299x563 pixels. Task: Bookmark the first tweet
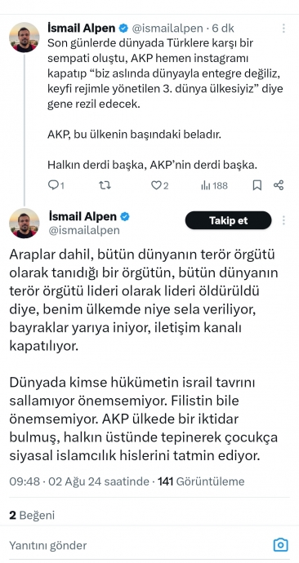click(257, 185)
